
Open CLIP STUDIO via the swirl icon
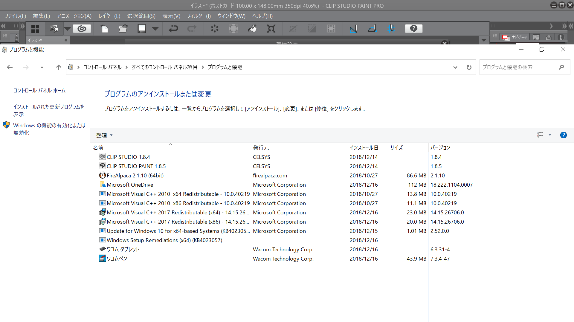coord(82,29)
